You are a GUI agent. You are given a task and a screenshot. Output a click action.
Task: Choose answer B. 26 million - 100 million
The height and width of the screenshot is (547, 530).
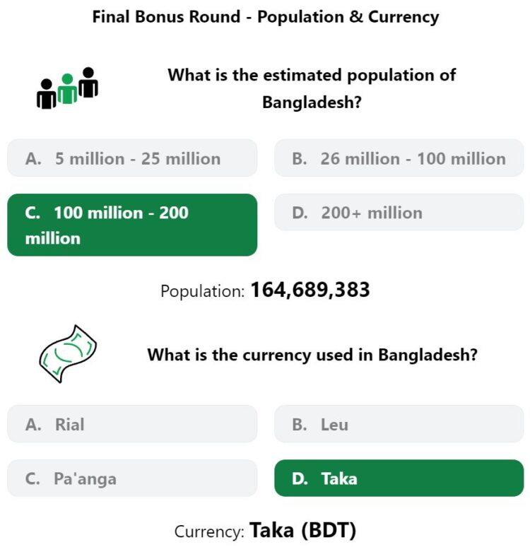point(399,158)
